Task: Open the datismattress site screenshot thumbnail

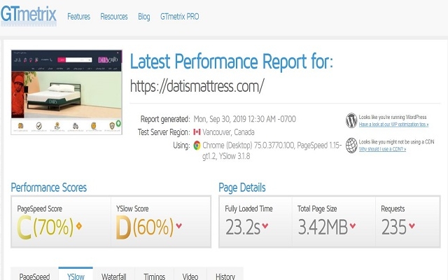Action: coord(66,92)
